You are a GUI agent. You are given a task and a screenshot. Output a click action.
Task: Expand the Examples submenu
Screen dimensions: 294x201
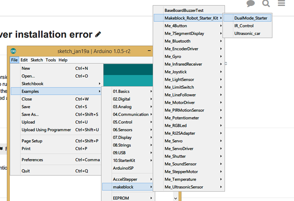pos(56,91)
